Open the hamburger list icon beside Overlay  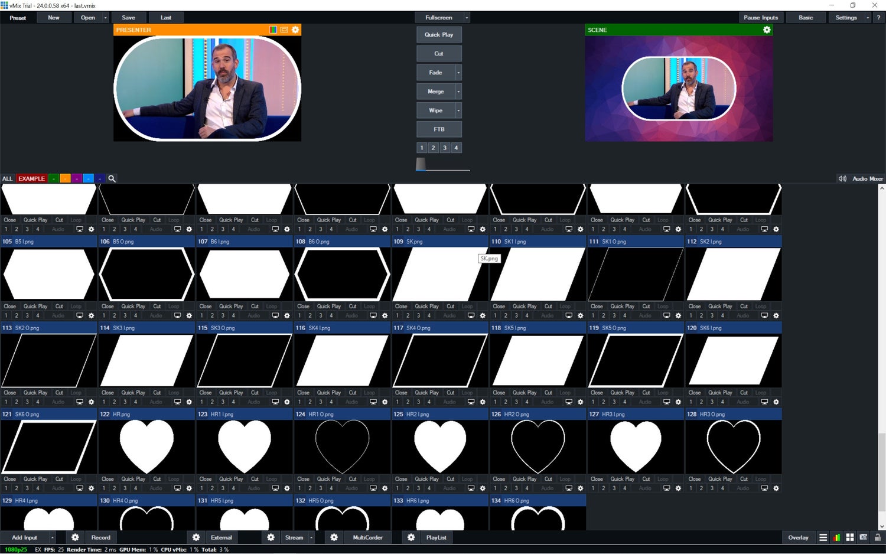click(823, 537)
